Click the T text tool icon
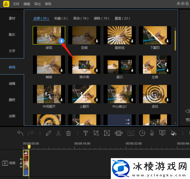190x179 pixels. [86, 133]
